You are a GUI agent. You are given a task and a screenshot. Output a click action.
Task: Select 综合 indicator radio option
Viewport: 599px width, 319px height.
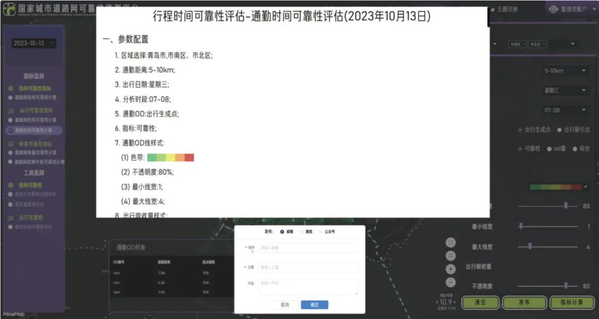point(575,149)
